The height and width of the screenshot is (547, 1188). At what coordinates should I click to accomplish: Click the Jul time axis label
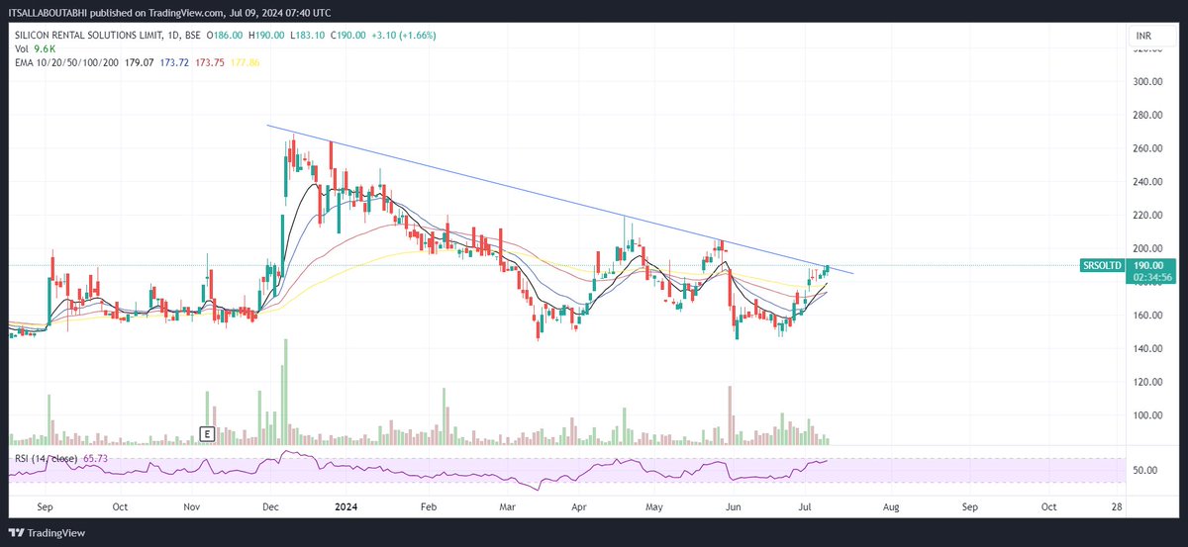(805, 505)
